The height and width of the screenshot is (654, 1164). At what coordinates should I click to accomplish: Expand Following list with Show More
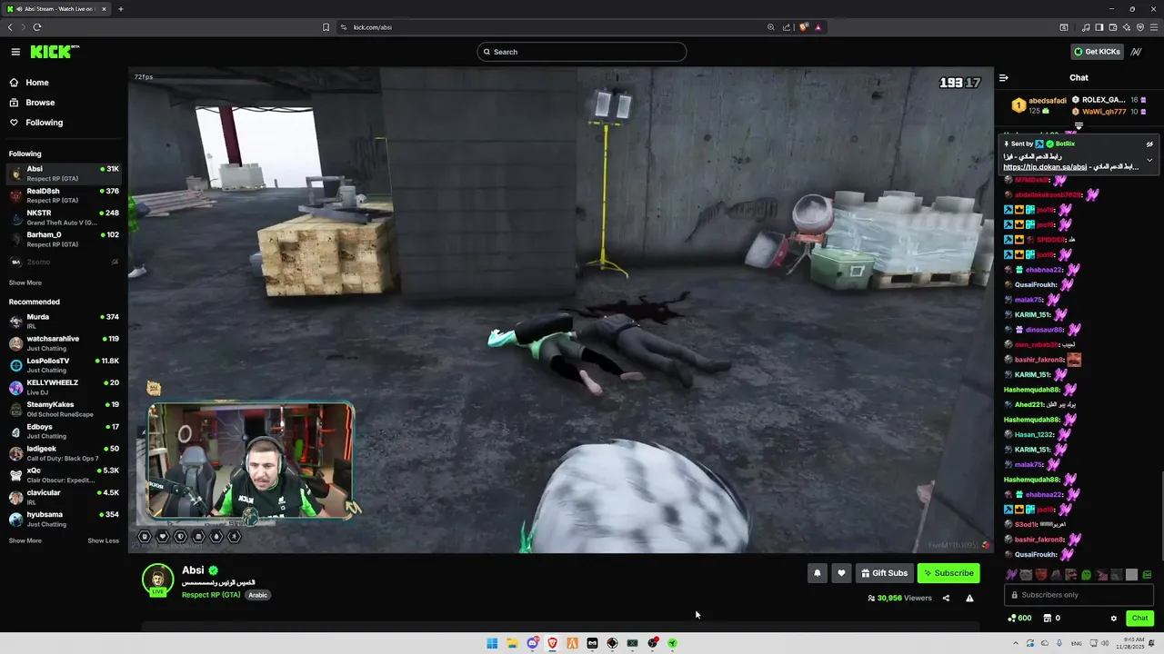point(25,282)
